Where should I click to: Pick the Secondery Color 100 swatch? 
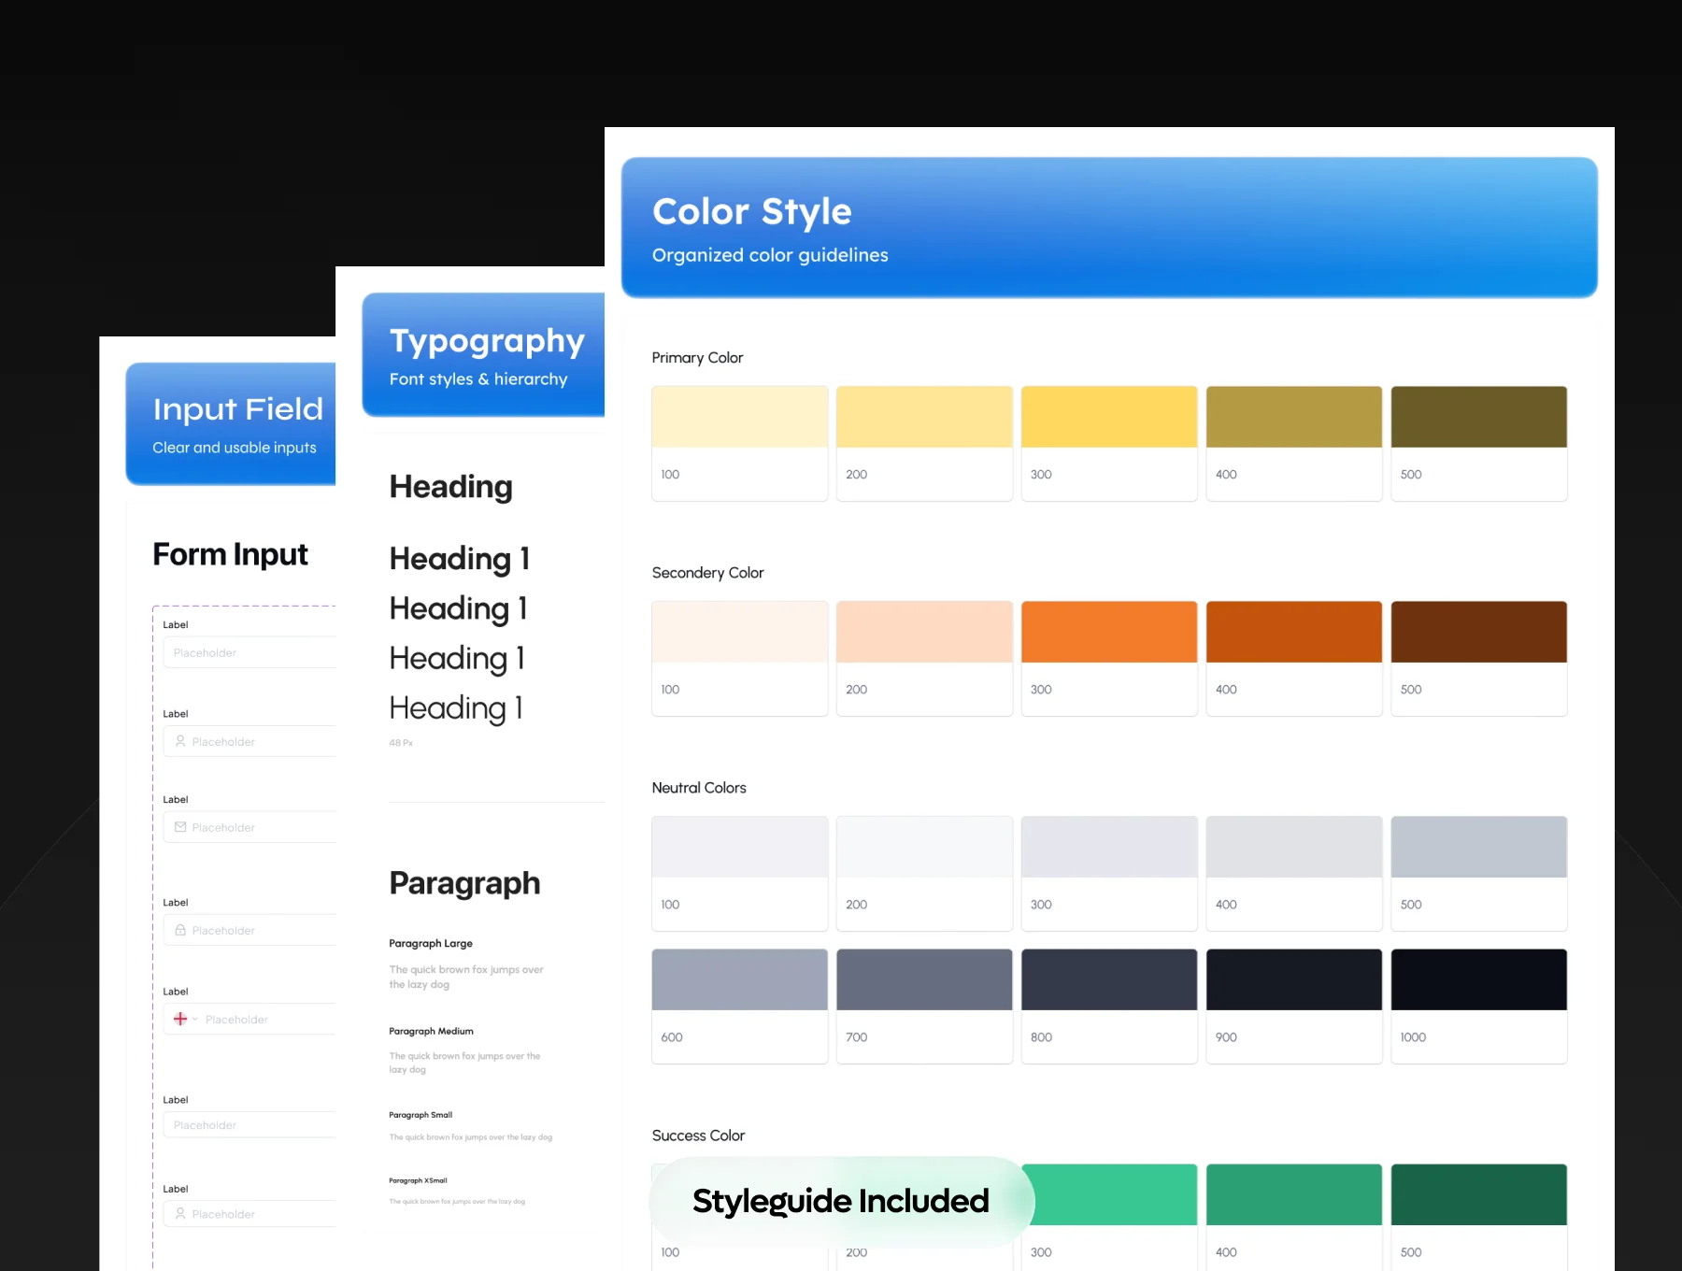739,658
